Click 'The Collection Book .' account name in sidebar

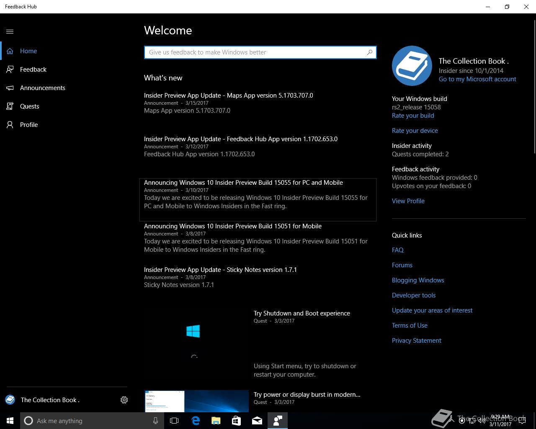pos(50,400)
